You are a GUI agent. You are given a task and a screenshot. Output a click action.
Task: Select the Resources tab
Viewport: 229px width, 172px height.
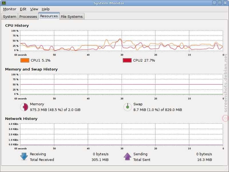(x=49, y=16)
